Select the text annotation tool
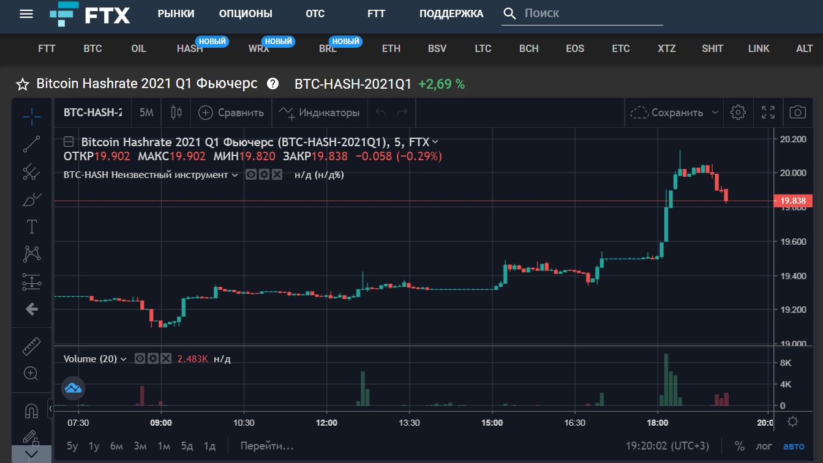Screen dimensions: 823x463 click(32, 227)
